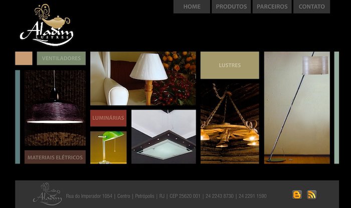Open the RSS feed icon
Viewport: 351px width, 208px height.
(x=311, y=194)
